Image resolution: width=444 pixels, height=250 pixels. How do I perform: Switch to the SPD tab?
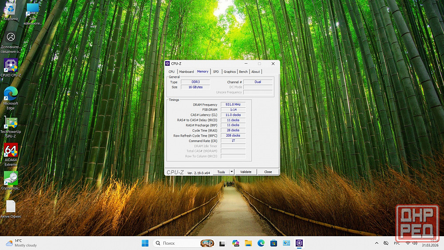point(216,72)
